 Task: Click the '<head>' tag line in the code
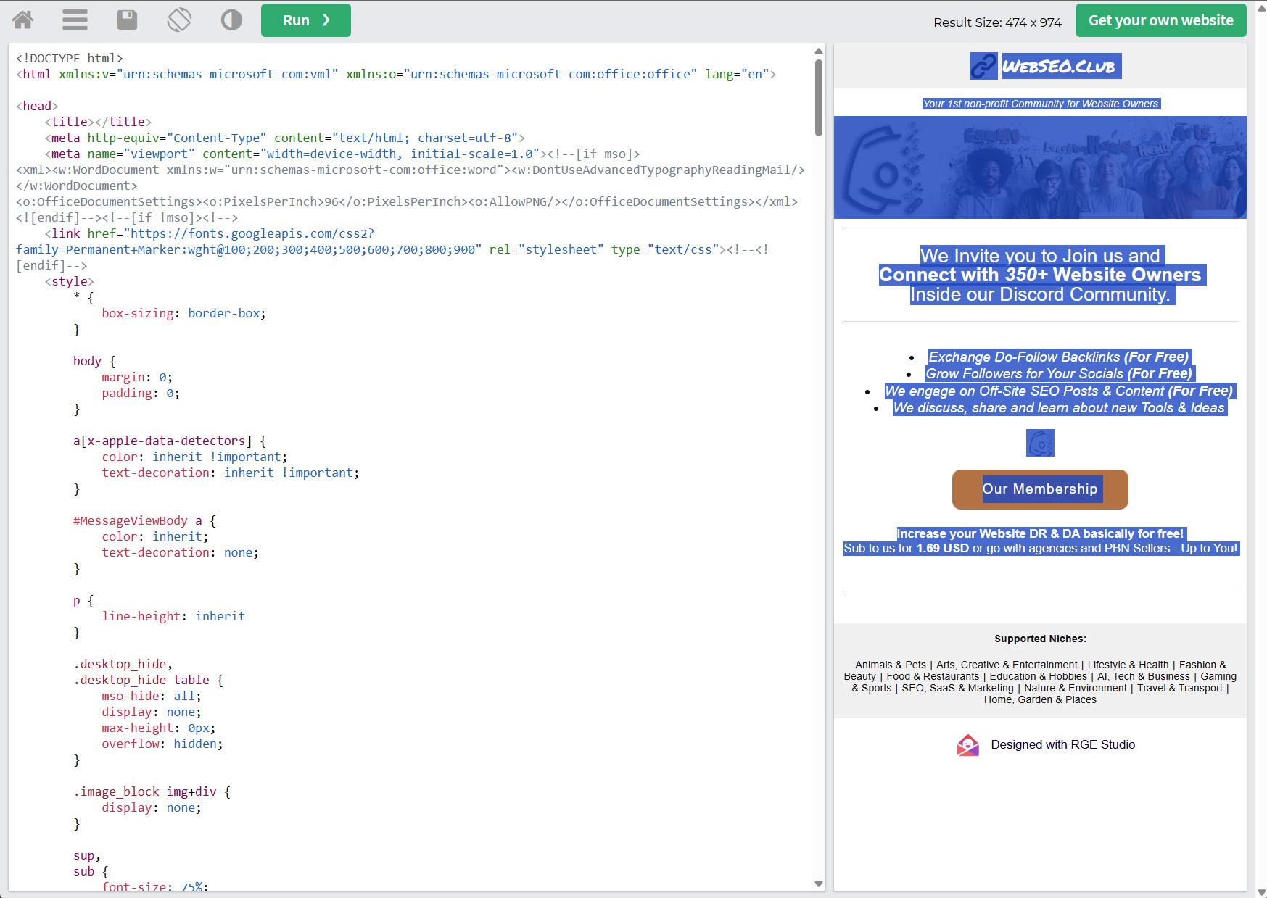point(37,106)
